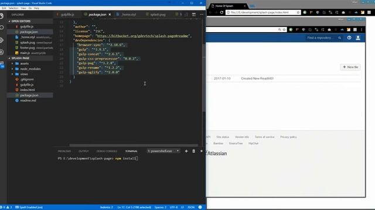Collapse the SPLASH PAGE folder section
Viewport: 375px width, 210px height.
pyautogui.click(x=30, y=58)
